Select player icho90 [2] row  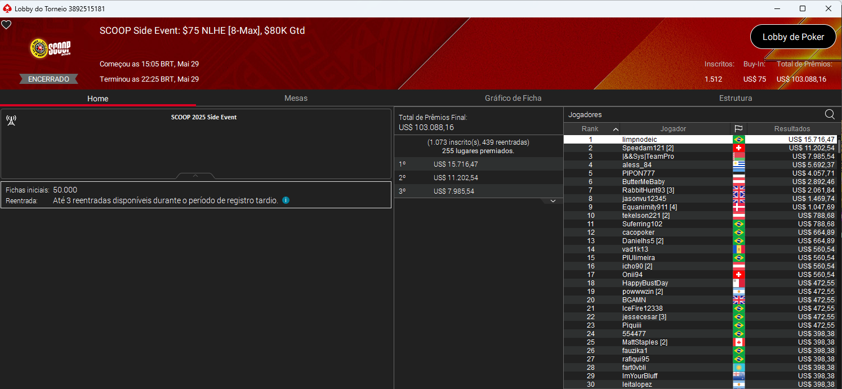[700, 266]
